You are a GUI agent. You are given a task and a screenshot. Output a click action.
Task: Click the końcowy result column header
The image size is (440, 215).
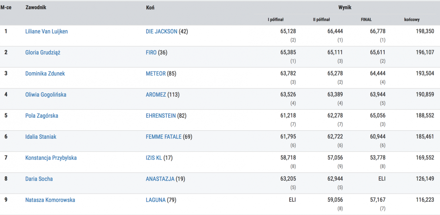[x=412, y=20]
